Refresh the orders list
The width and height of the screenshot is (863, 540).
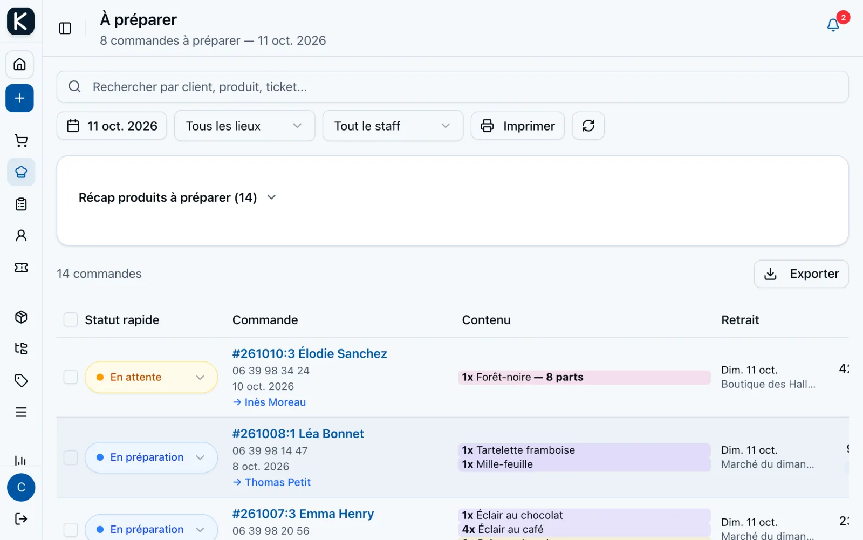click(x=588, y=126)
